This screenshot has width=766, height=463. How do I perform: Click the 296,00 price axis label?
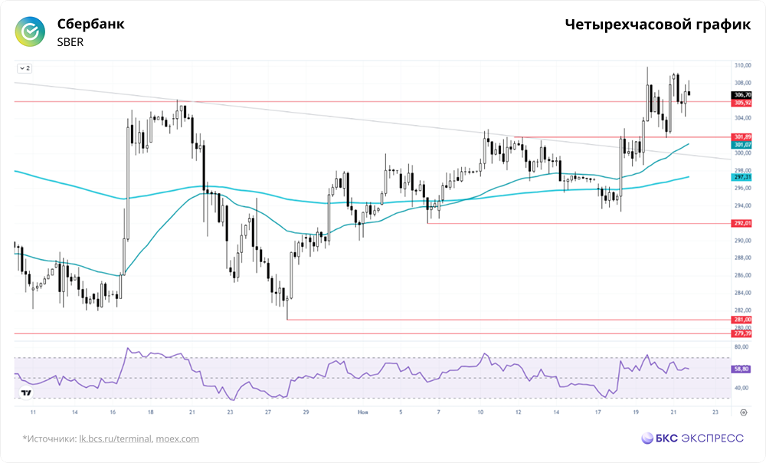click(742, 188)
